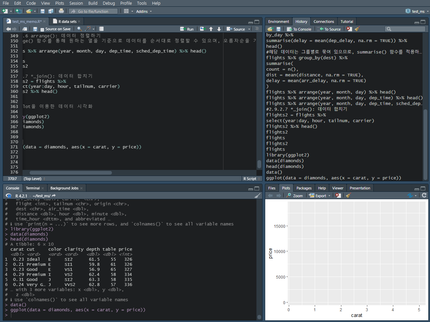
Task: Switch to the Environment tab
Action: [x=278, y=21]
